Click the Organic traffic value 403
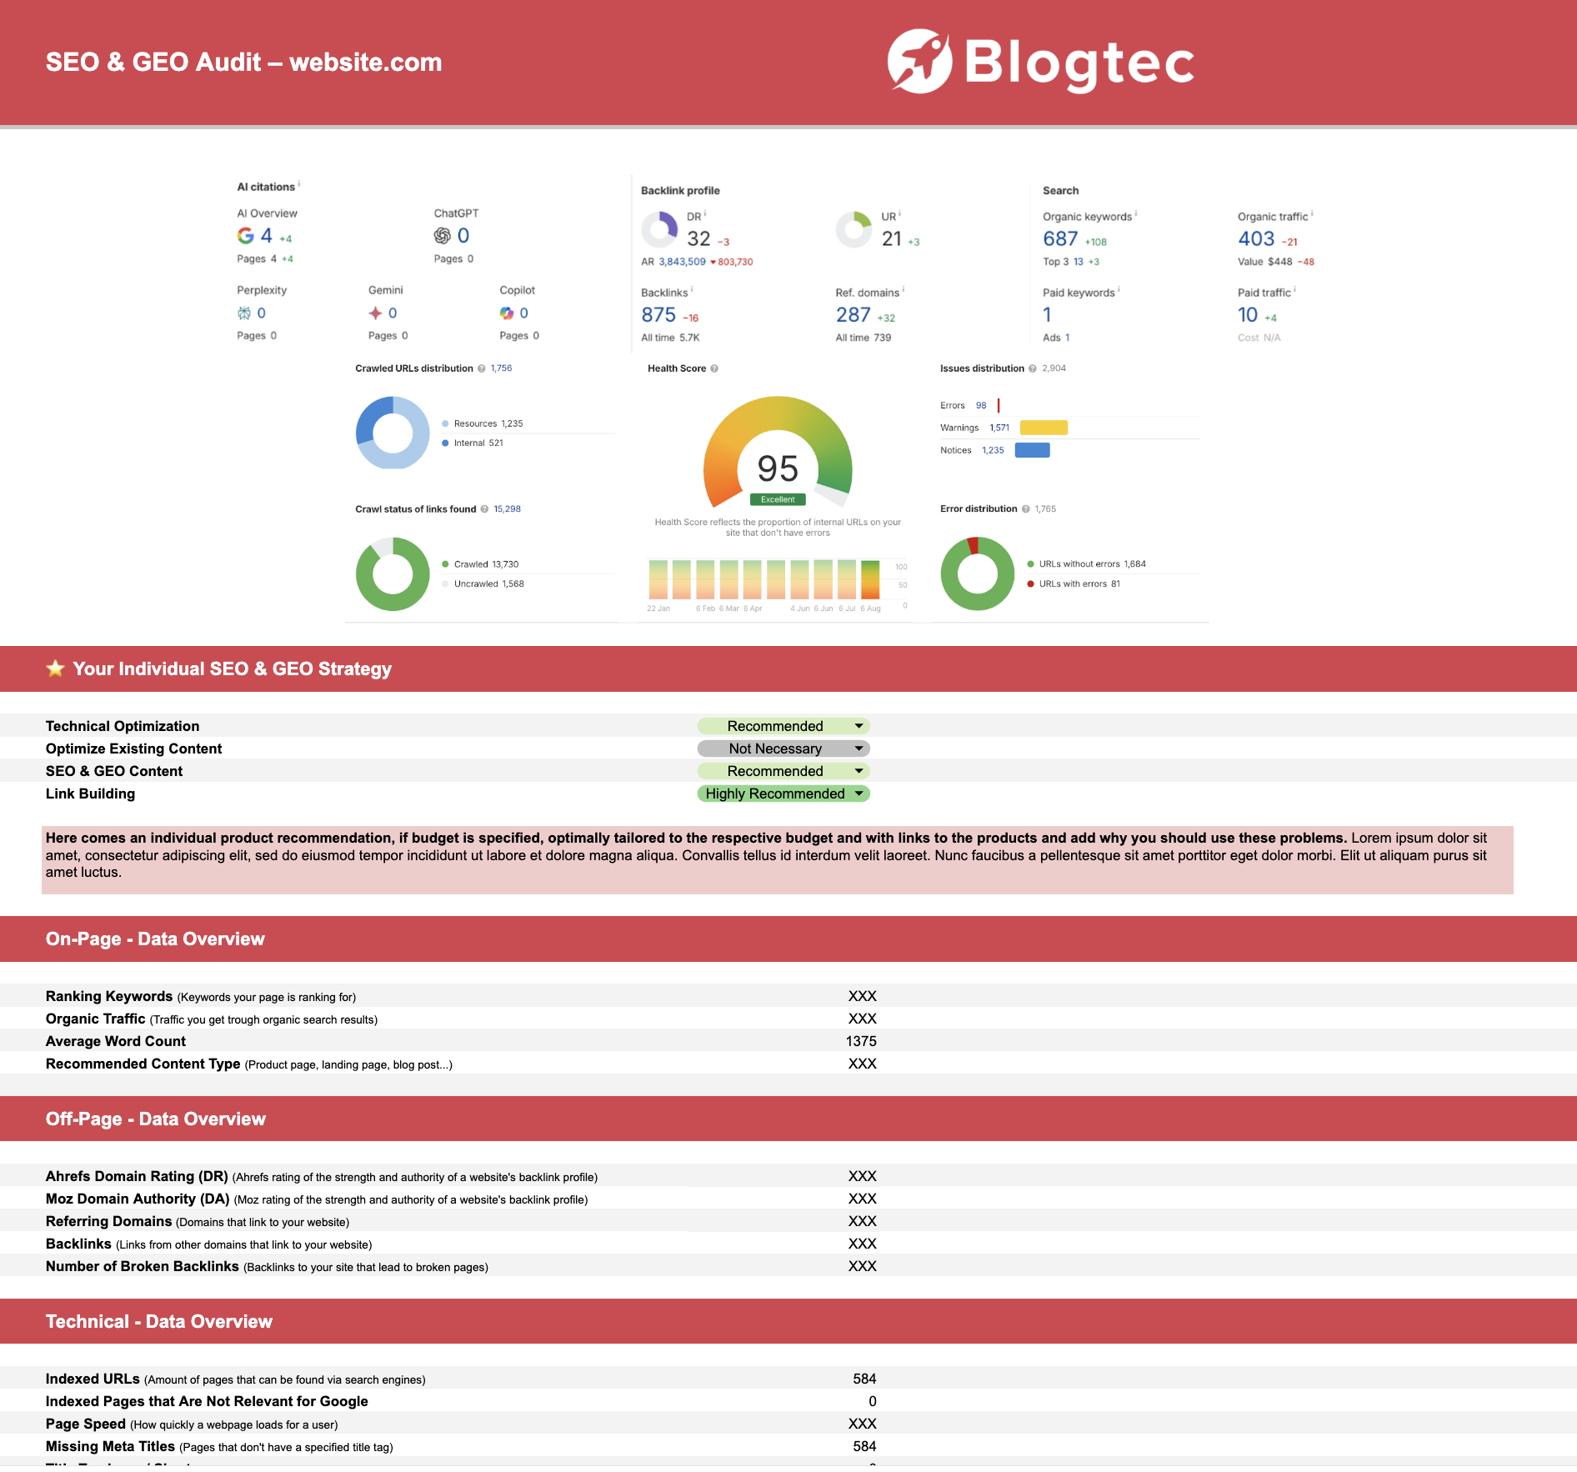Viewport: 1577px width, 1472px height. (x=1256, y=239)
